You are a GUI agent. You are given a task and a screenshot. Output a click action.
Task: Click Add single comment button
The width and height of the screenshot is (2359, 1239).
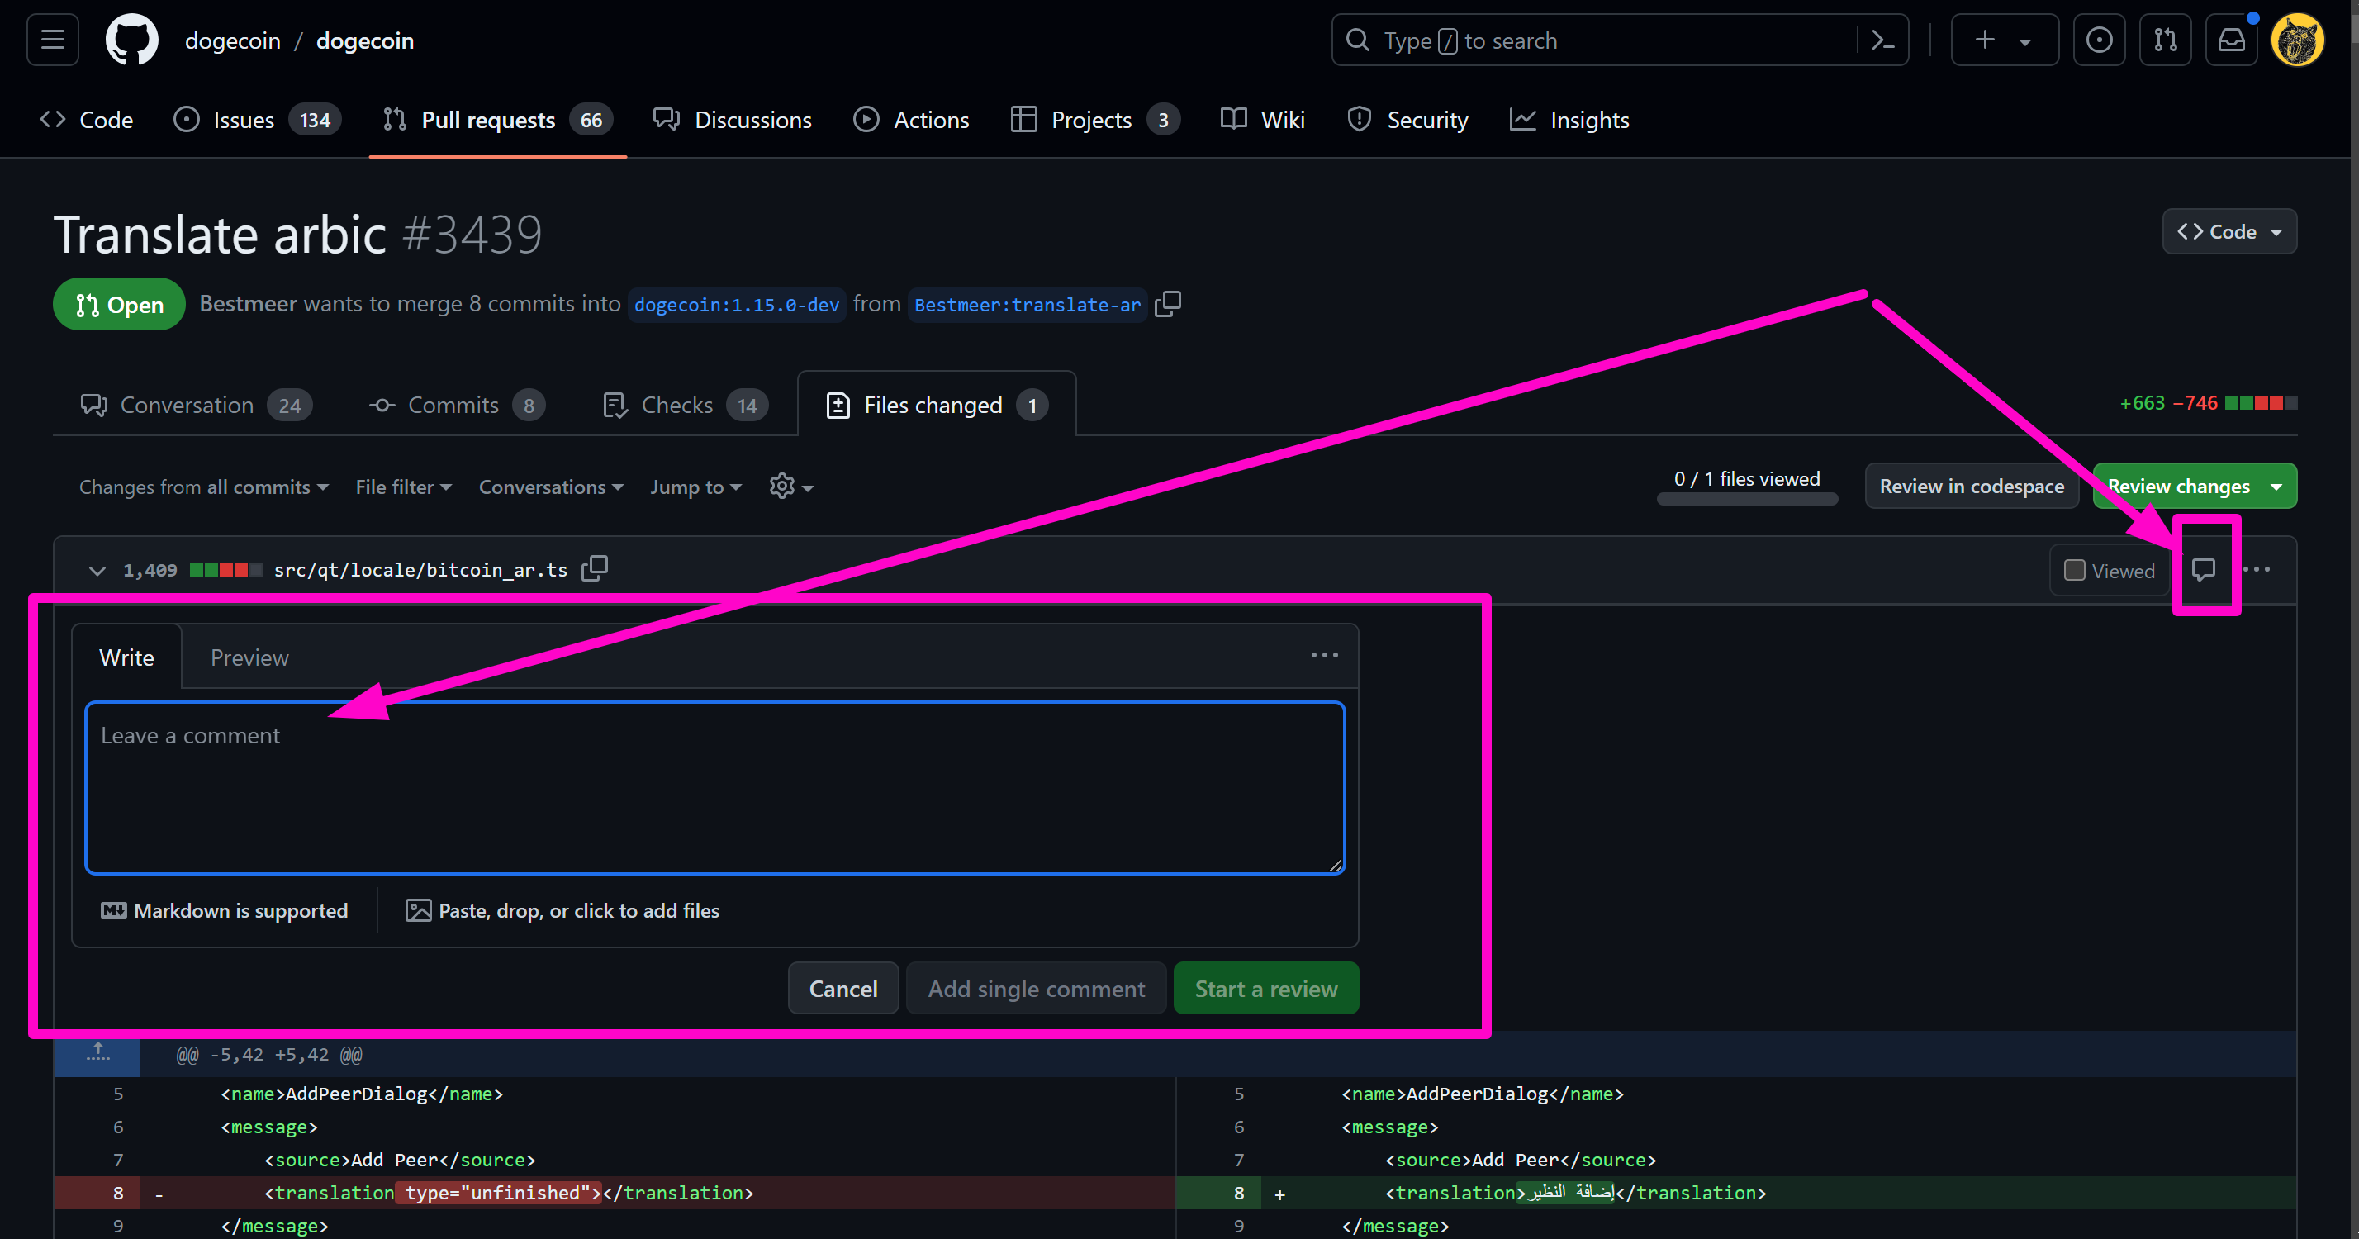pyautogui.click(x=1036, y=988)
